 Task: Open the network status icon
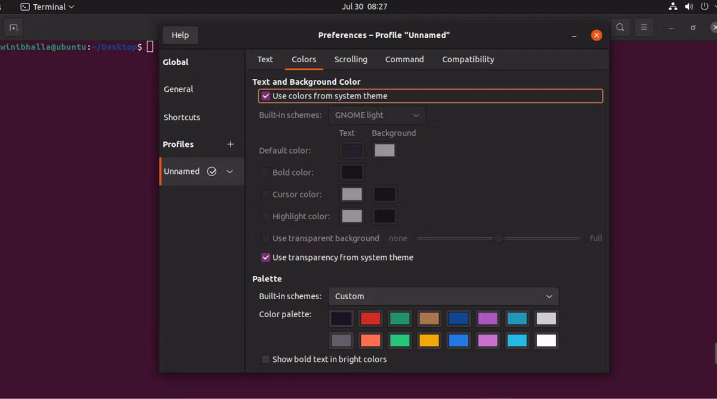(x=673, y=7)
